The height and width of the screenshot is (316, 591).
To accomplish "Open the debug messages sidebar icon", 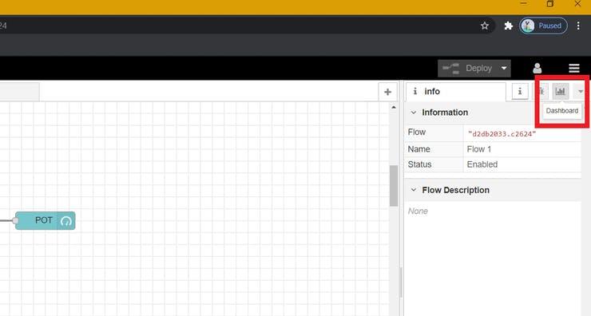I will point(541,92).
